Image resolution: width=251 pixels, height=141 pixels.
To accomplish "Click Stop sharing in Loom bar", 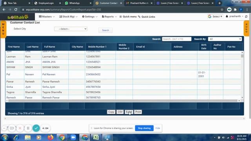I will click(x=144, y=128).
